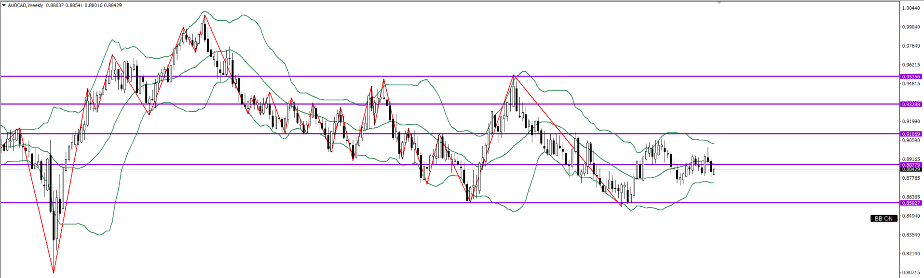Click the 0.96215 price scale label
Screen dimensions: 924x278
[911, 65]
